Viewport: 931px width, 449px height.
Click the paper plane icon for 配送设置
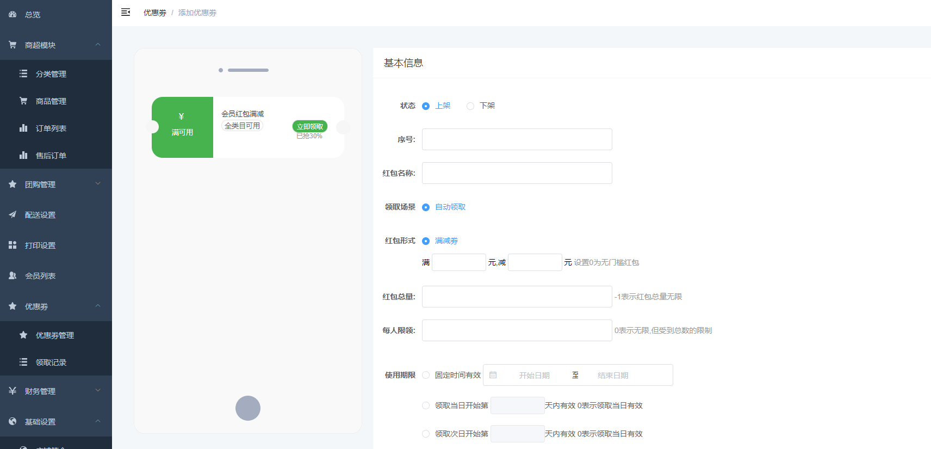tap(13, 215)
